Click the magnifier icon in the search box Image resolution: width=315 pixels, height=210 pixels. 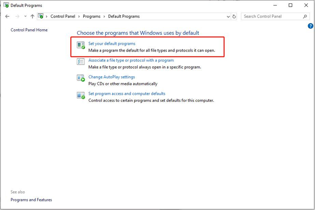pos(305,16)
